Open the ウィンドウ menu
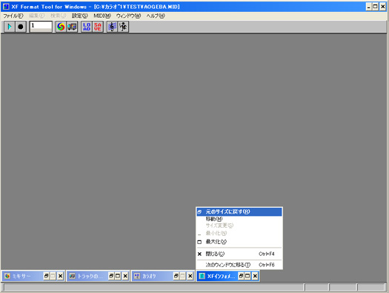 click(128, 16)
